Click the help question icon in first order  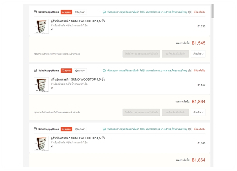click(x=189, y=12)
